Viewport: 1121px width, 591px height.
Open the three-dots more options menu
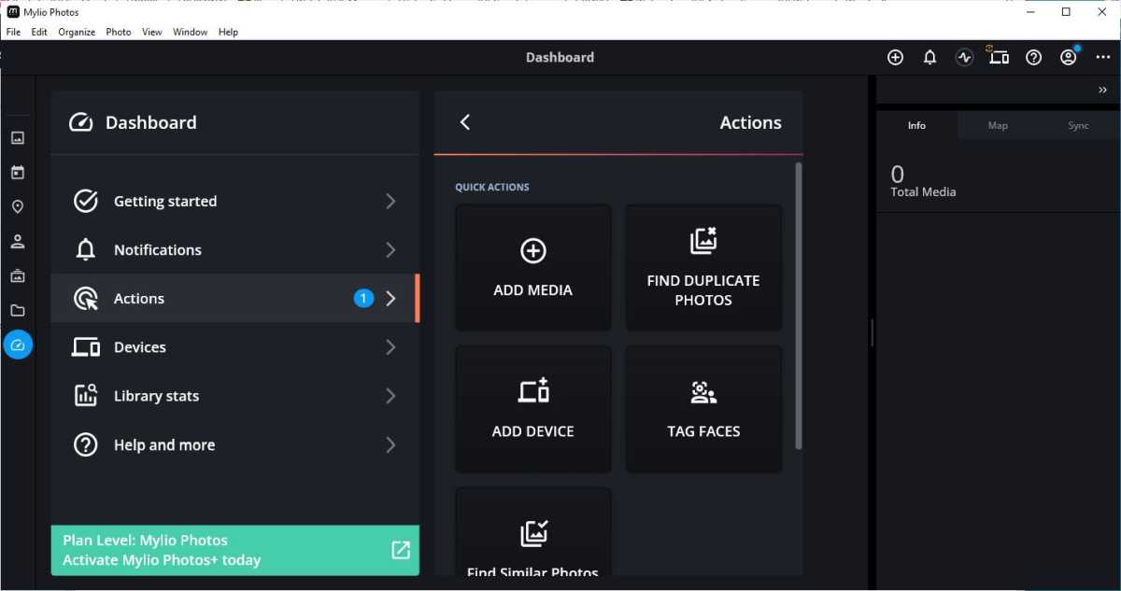1102,57
